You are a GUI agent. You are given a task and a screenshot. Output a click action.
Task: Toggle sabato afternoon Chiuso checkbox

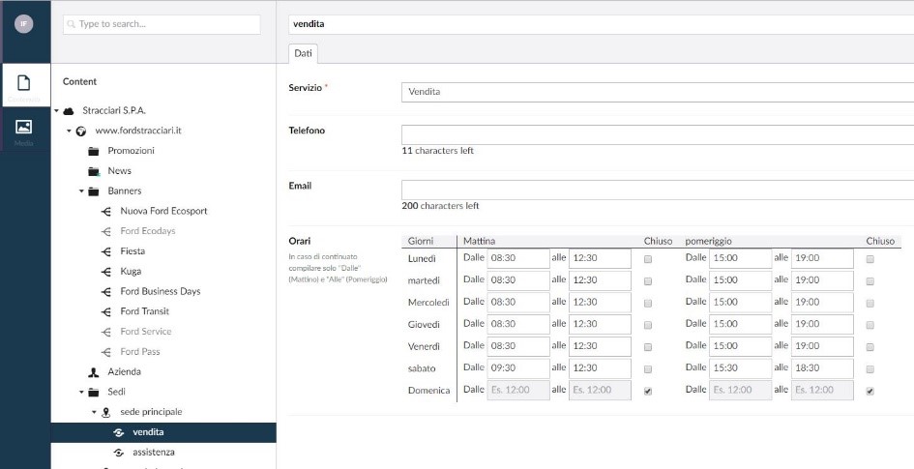[870, 369]
